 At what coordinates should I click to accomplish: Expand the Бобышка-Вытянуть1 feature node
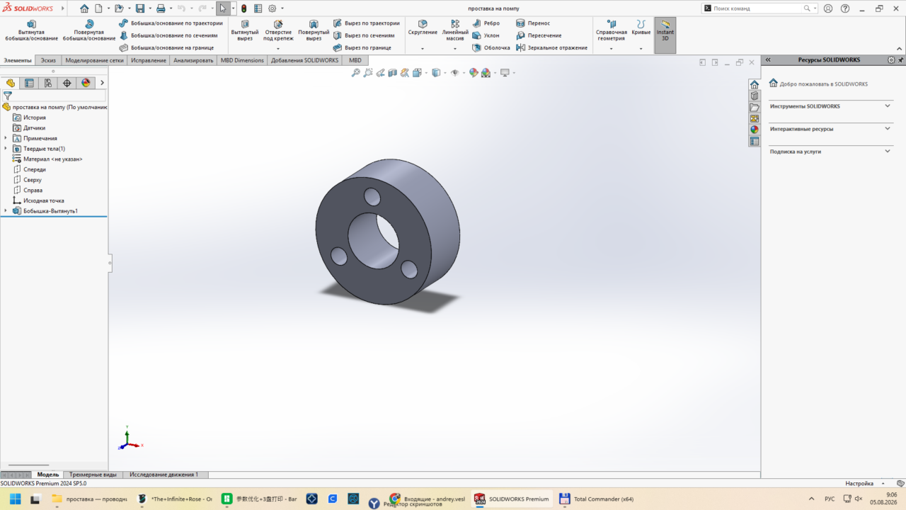tap(6, 211)
